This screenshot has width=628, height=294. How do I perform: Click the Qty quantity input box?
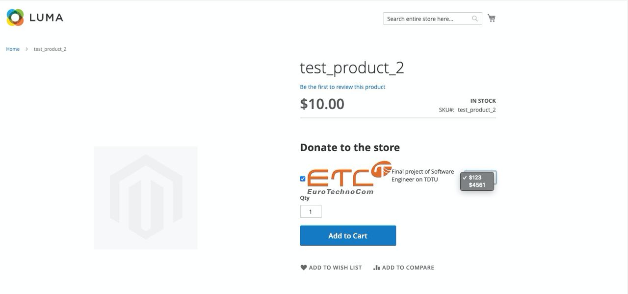[x=311, y=211]
